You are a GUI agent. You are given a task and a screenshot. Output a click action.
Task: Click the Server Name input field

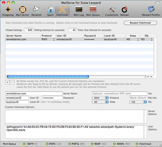(x=34, y=93)
